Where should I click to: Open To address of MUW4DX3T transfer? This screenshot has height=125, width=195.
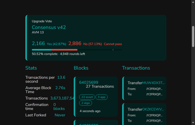(154, 94)
